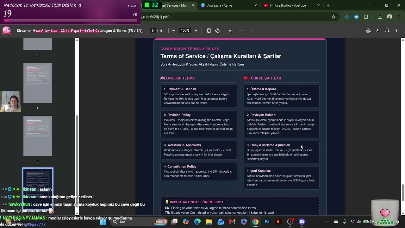Open a new Chrome tab

click(x=328, y=5)
